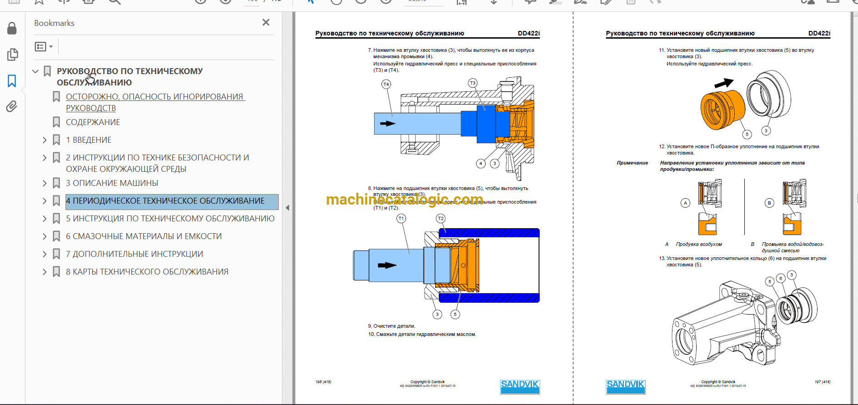Click the bookmark icon beside 1 ВВЕДЕНИЕ
This screenshot has width=858, height=405.
pyautogui.click(x=56, y=140)
